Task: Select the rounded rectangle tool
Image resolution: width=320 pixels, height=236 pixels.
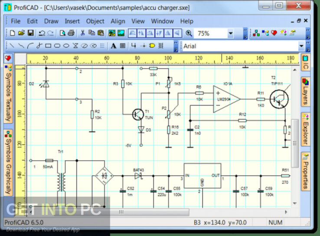Action: 57,46
